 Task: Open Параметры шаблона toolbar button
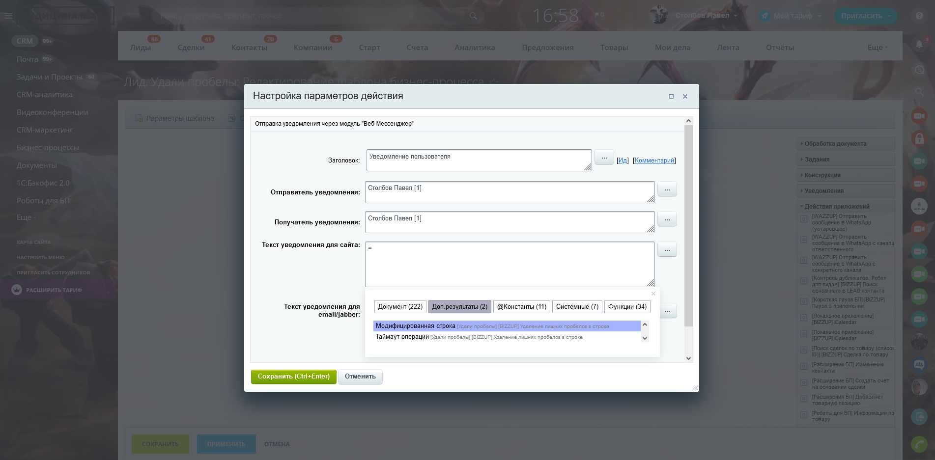click(175, 118)
